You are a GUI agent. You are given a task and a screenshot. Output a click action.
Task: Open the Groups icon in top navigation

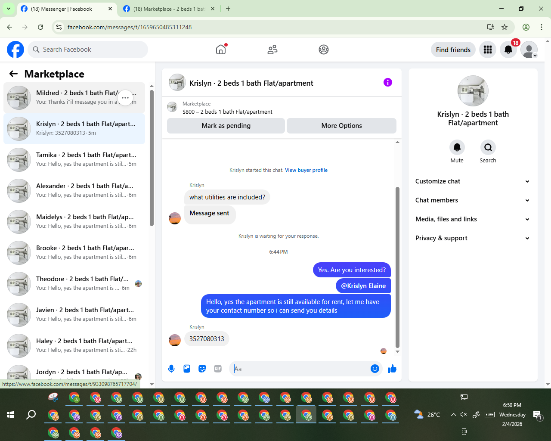[324, 50]
